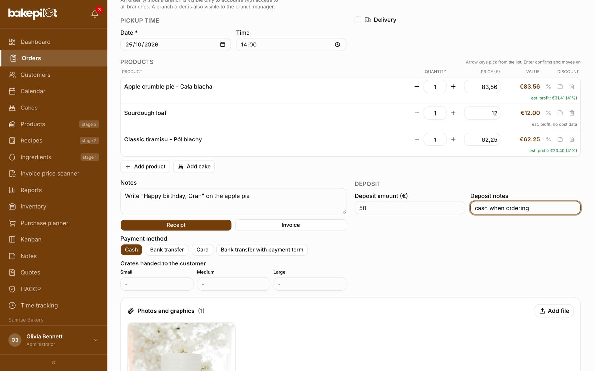Apply discount to Sourdough loaf row
The height and width of the screenshot is (371, 594).
(548, 113)
